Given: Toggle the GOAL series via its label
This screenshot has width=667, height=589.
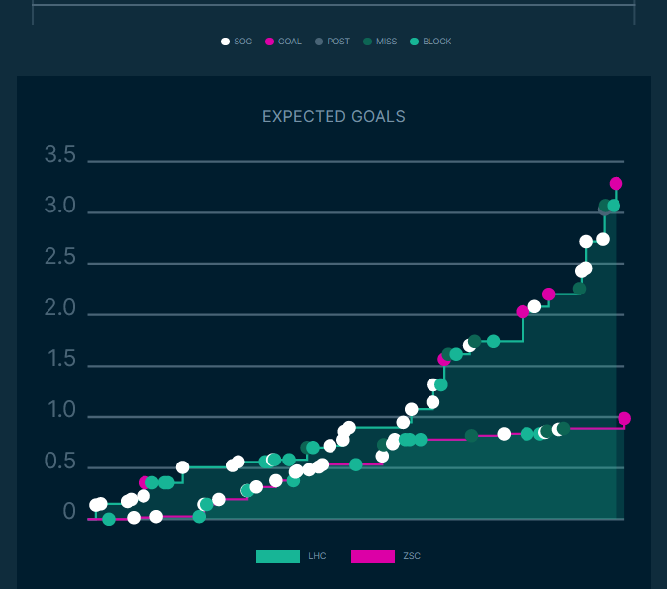Looking at the screenshot, I should [290, 42].
